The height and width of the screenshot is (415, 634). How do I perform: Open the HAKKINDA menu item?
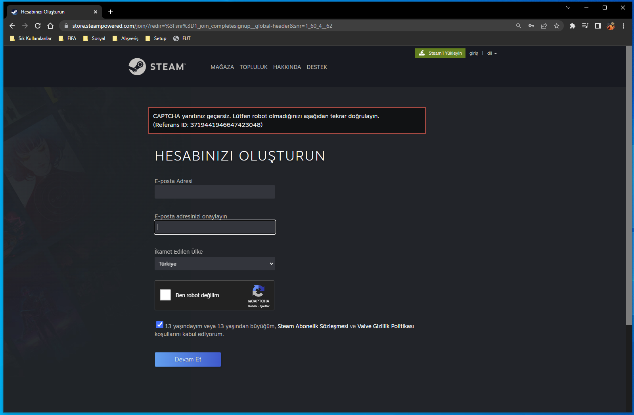tap(287, 67)
